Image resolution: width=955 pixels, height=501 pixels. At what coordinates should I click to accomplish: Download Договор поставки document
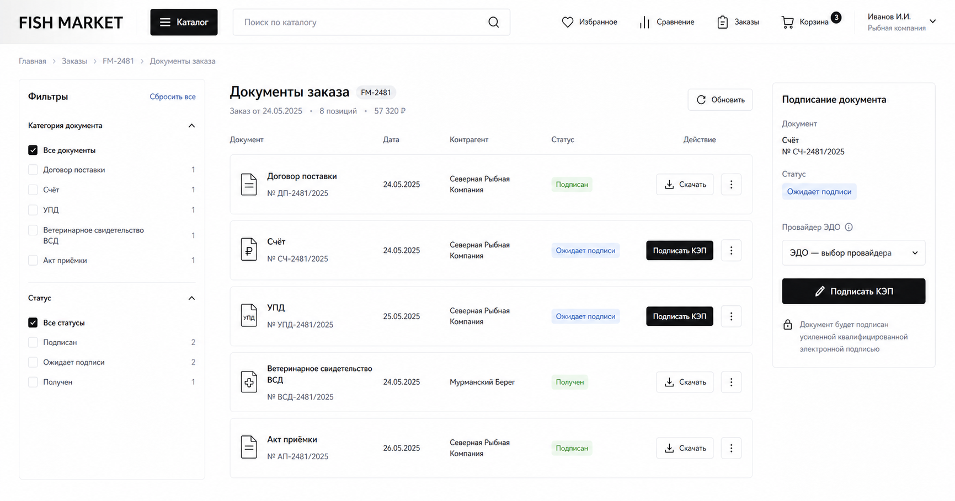(685, 185)
